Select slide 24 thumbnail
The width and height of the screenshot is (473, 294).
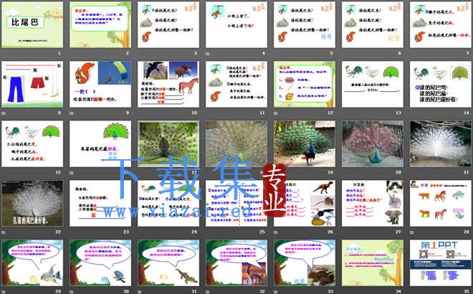coord(168,204)
